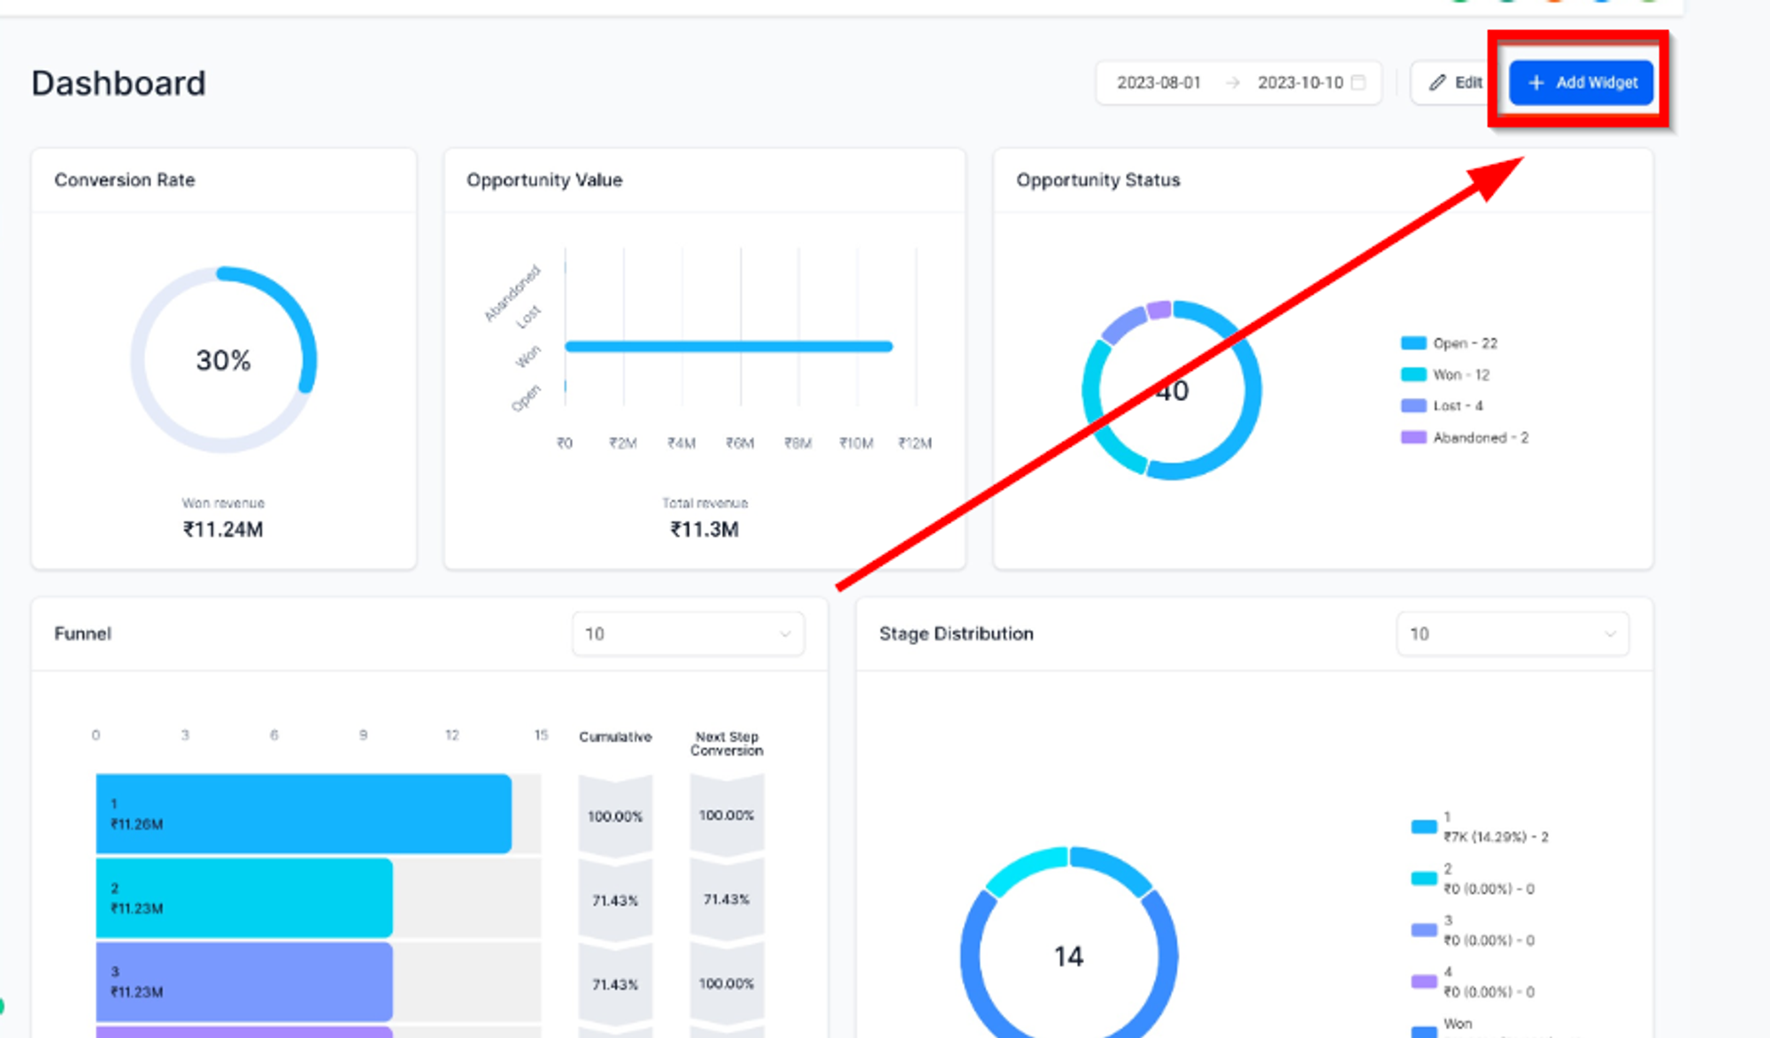1770x1038 pixels.
Task: Toggle the Won - 12 legend entry
Action: tap(1445, 374)
